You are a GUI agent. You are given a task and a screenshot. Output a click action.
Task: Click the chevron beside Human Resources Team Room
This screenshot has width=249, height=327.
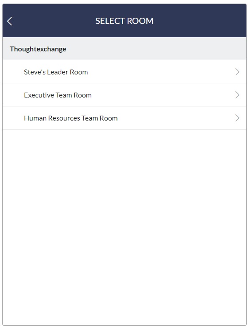tap(237, 118)
